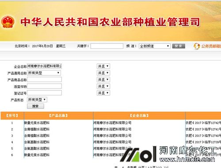Open 并且 dropdown next to 登记证号
This screenshot has width=221, height=168.
103,93
